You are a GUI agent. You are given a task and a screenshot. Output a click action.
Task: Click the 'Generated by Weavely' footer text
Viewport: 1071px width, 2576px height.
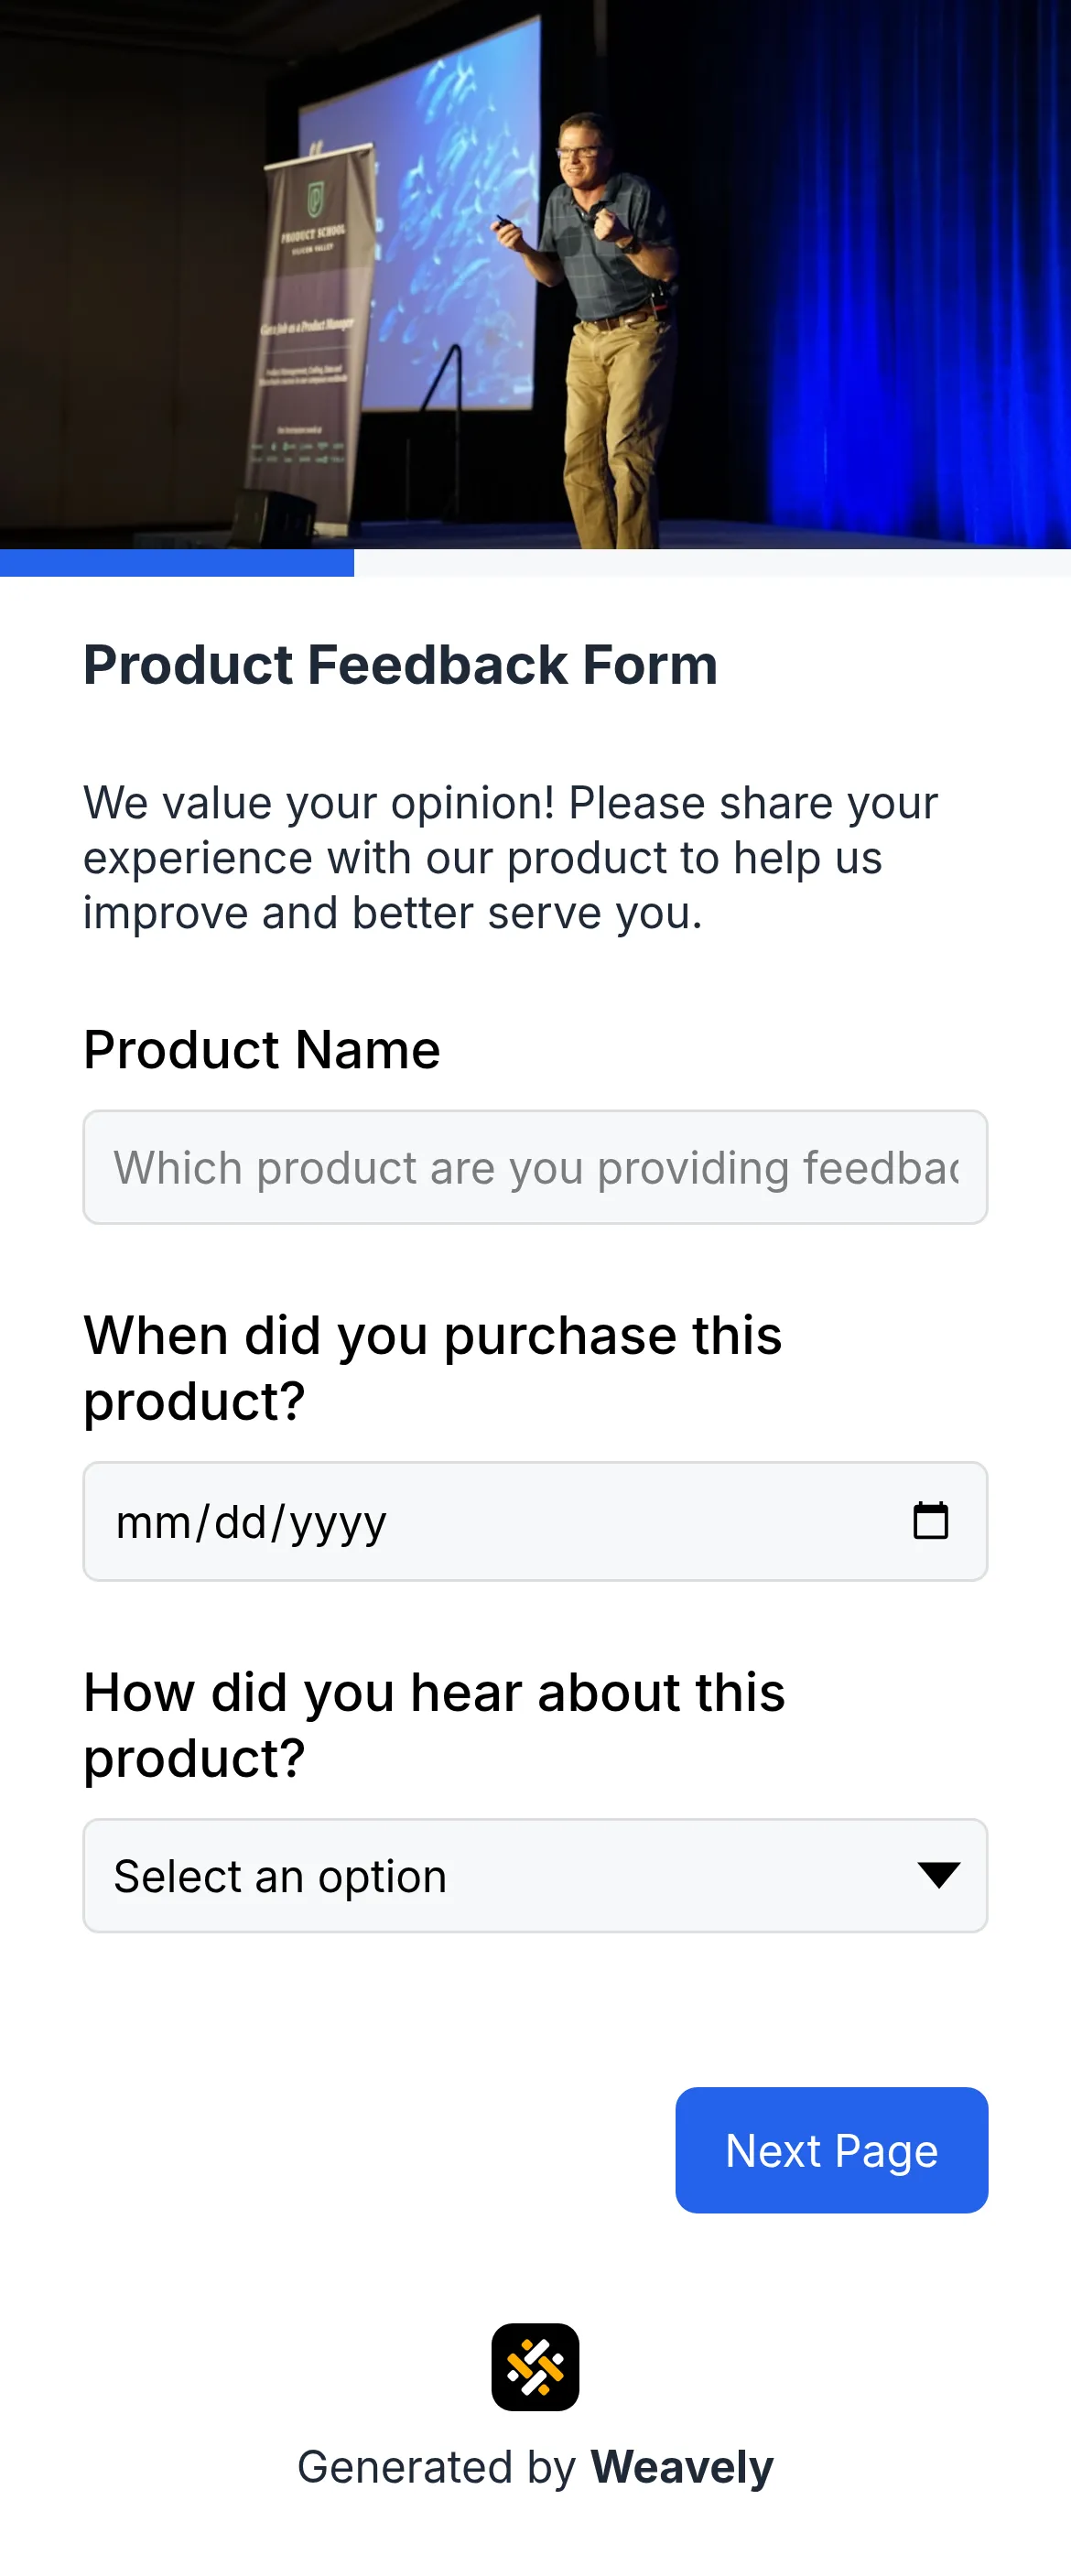[535, 2466]
